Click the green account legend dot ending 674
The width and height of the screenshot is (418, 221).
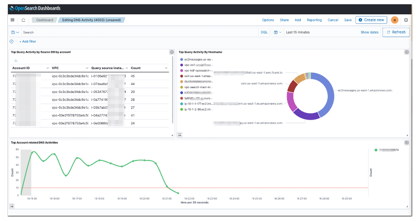(x=376, y=150)
